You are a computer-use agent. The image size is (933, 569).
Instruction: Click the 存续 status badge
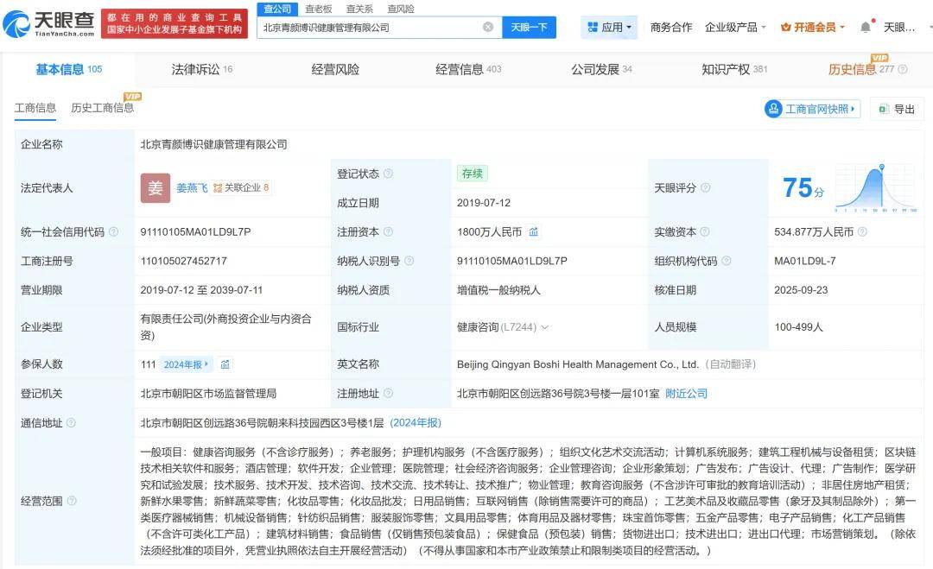pyautogui.click(x=473, y=174)
